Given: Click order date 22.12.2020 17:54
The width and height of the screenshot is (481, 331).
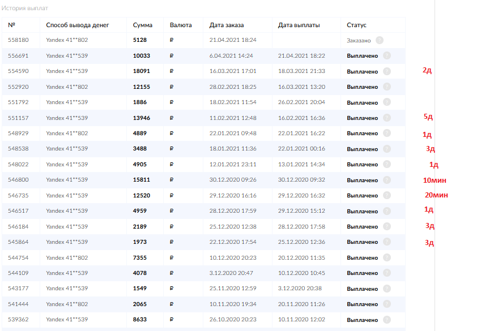Looking at the screenshot, I should [233, 242].
